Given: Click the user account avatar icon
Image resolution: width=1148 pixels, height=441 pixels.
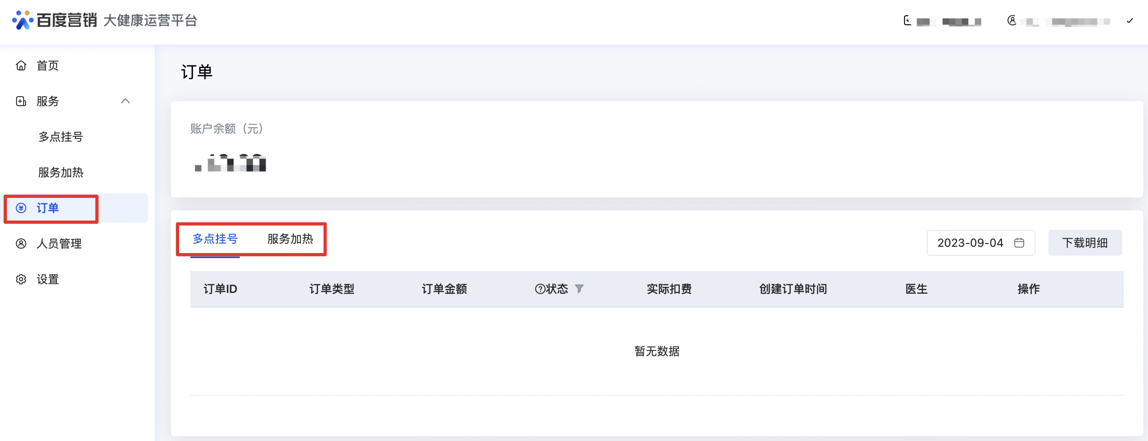Looking at the screenshot, I should coord(1011,21).
